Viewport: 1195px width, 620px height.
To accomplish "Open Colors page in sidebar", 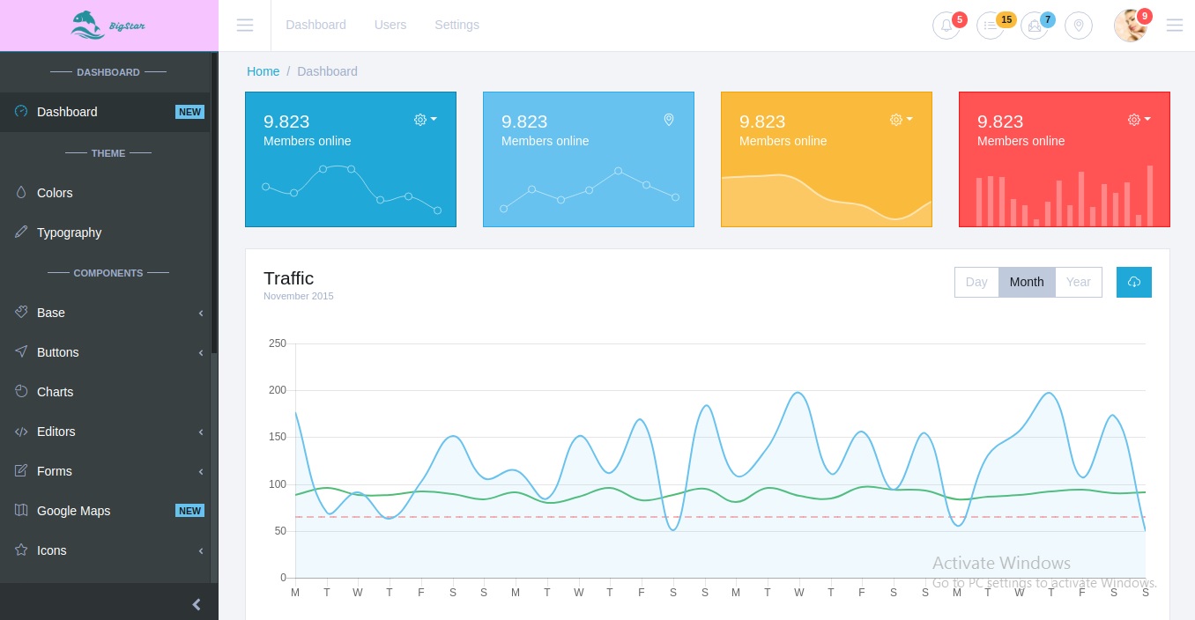I will coord(105,193).
